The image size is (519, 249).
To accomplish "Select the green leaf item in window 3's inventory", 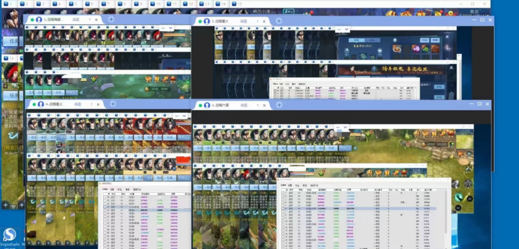I will click(x=426, y=49).
